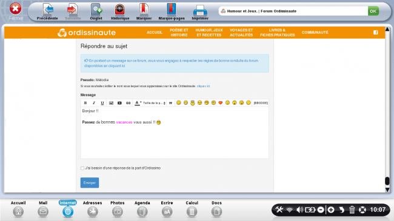Click the Suivante forward arrow
Viewport: 394px width, 221px height.
pyautogui.click(x=73, y=12)
